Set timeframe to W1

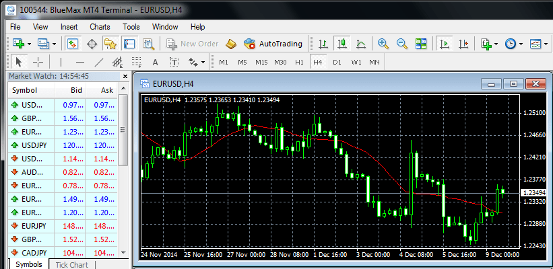click(x=356, y=63)
